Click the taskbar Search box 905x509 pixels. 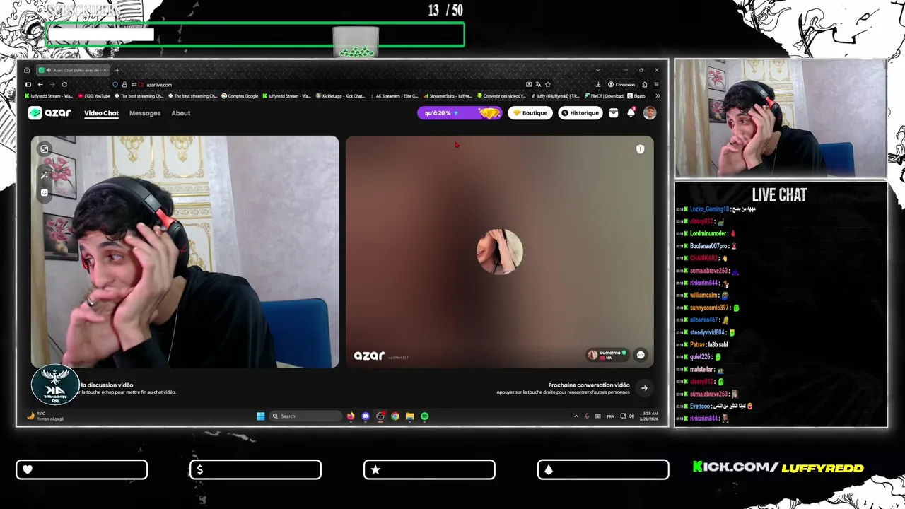pyautogui.click(x=306, y=416)
